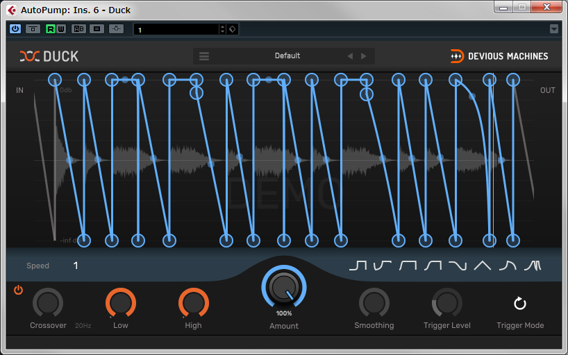This screenshot has height=355, width=568.
Task: Select the last multi-peak shape preset
Action: [x=533, y=266]
